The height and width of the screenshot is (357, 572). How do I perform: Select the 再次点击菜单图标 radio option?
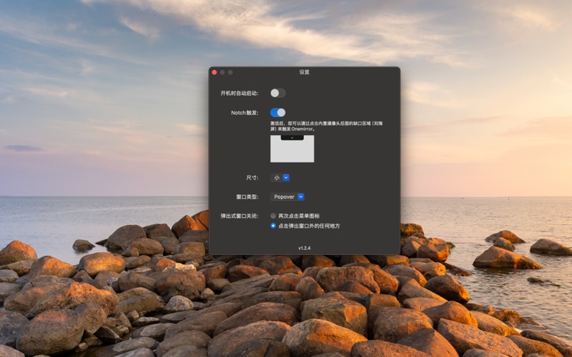tap(273, 216)
